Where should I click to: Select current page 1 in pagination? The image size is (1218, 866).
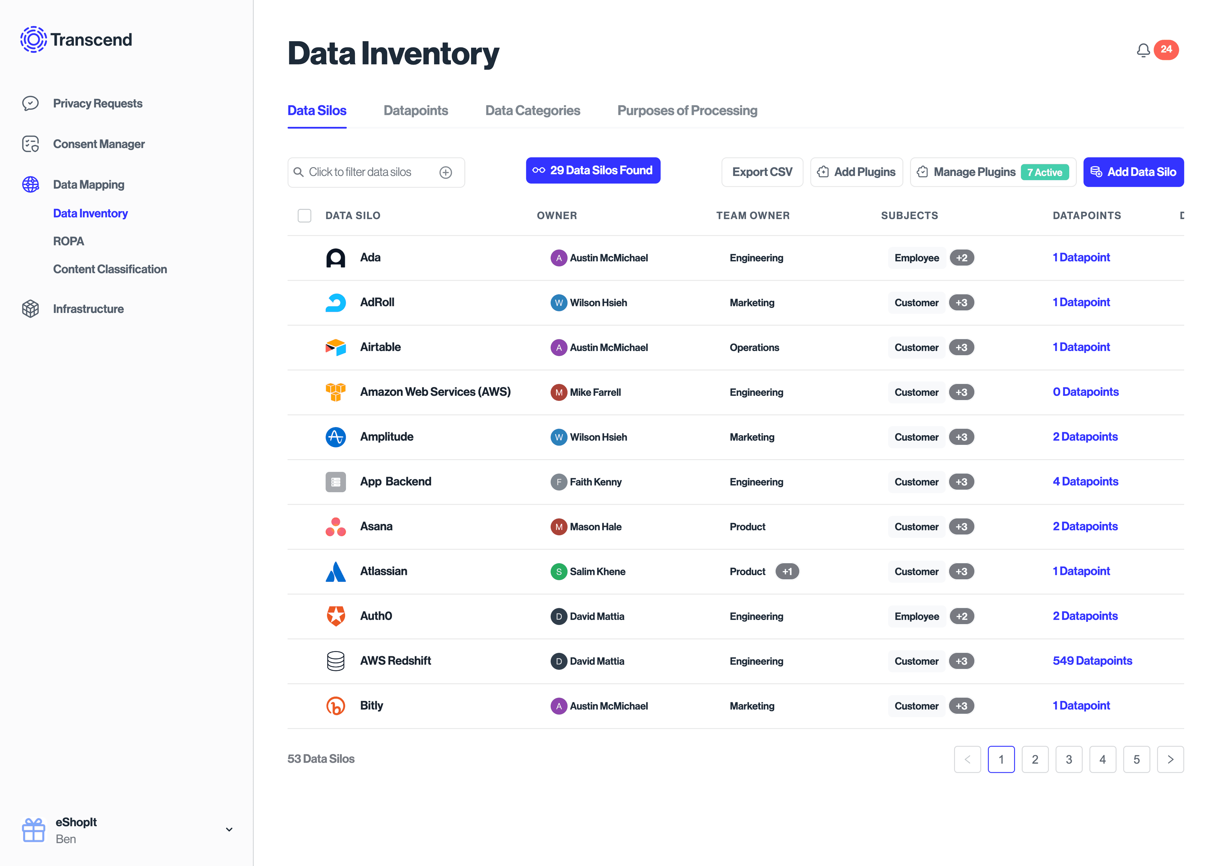(x=1001, y=759)
